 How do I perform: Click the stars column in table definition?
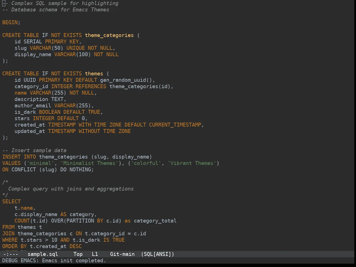pyautogui.click(x=22, y=118)
